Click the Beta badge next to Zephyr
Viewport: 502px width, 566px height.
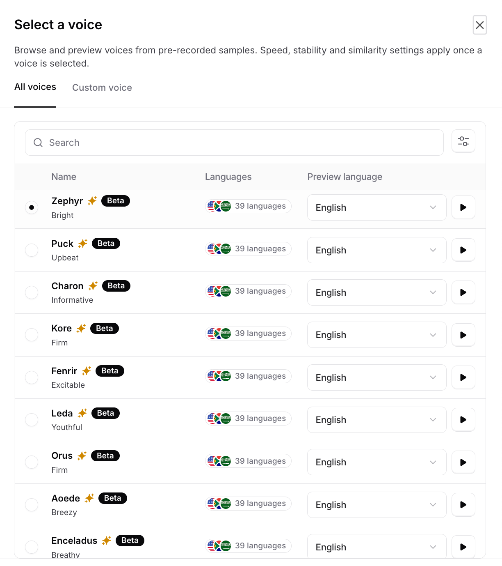(x=116, y=201)
